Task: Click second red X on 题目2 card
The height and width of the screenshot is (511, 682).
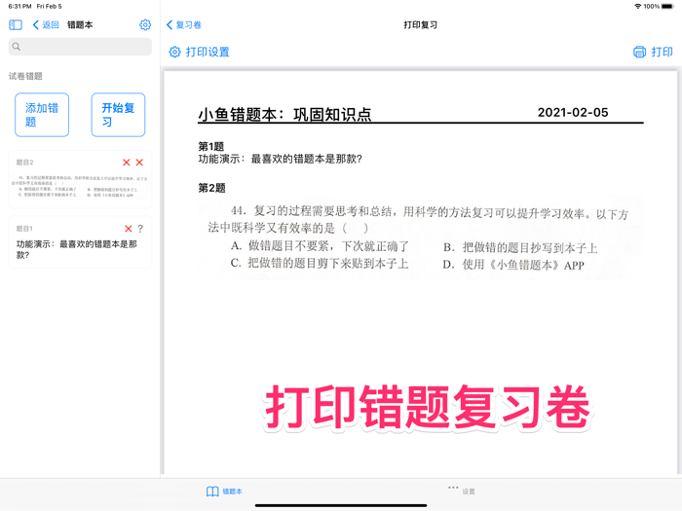Action: pyautogui.click(x=139, y=163)
